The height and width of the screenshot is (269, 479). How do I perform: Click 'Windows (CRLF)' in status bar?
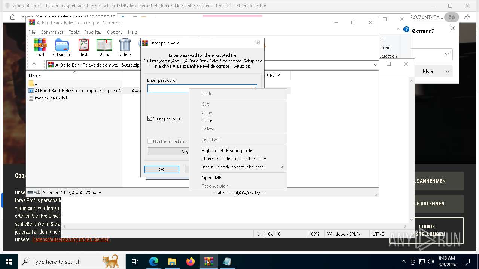(344, 234)
